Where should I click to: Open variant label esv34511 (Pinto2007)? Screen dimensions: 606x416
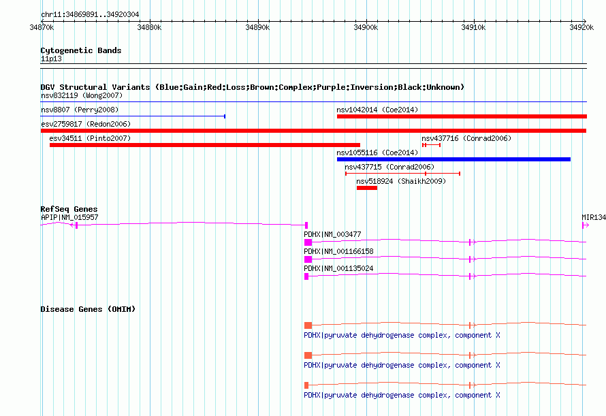click(x=90, y=138)
